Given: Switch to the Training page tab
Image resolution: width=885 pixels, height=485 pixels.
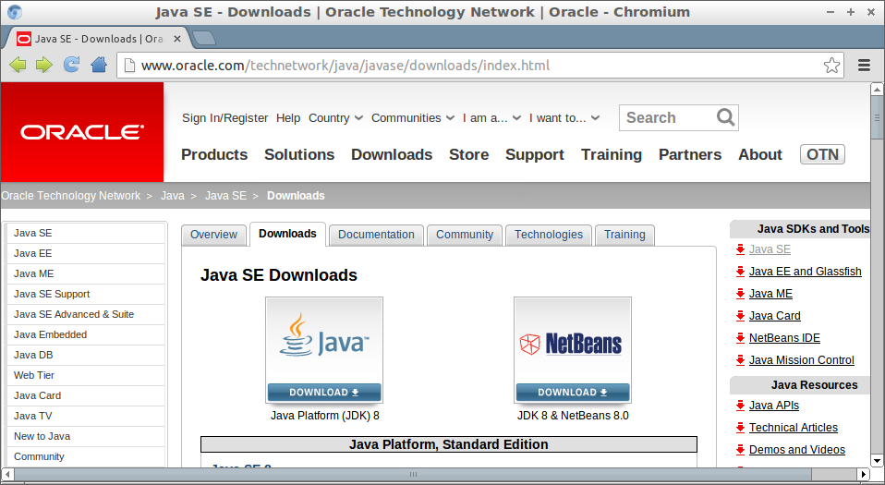Looking at the screenshot, I should [624, 235].
